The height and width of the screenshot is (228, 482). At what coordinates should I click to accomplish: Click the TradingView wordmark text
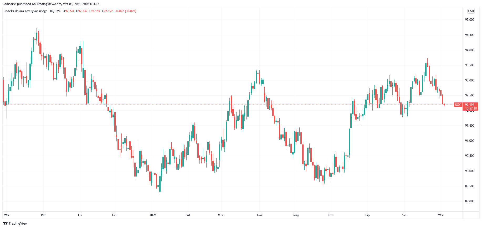18,224
